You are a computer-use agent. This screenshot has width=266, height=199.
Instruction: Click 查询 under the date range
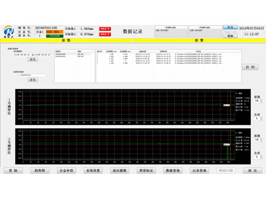(32, 59)
